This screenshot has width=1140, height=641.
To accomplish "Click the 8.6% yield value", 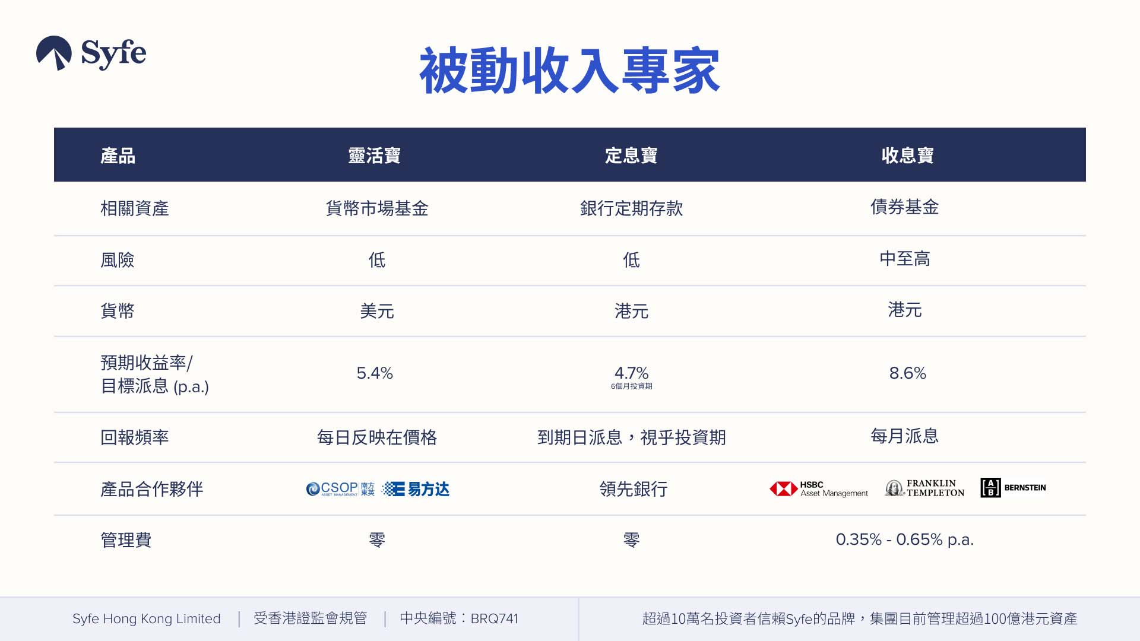I will tap(908, 373).
